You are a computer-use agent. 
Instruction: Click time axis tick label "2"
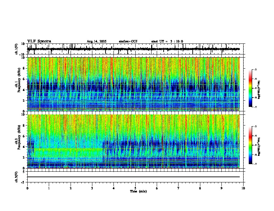click(71, 188)
